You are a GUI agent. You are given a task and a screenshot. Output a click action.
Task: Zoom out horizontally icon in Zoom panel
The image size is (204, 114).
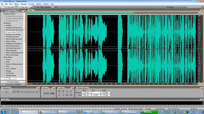63,91
